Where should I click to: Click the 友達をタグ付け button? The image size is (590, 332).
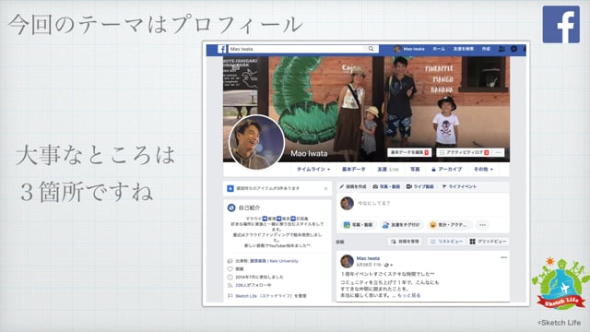(x=401, y=225)
